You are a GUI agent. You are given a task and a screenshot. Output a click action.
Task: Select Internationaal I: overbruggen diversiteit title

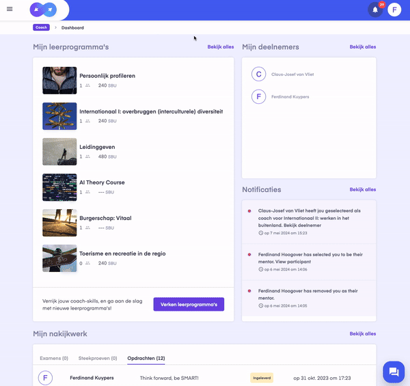pos(151,111)
